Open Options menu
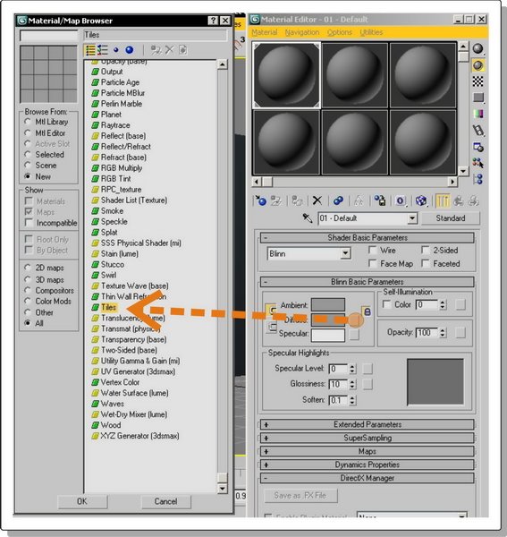Viewport: 507px width, 537px height. tap(340, 32)
